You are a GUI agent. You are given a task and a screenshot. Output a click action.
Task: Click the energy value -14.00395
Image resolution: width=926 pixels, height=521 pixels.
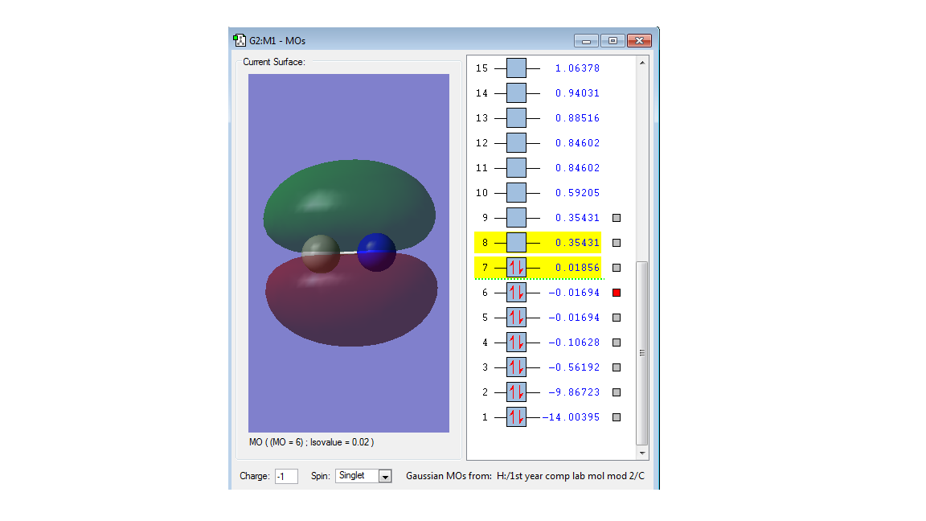coord(571,417)
